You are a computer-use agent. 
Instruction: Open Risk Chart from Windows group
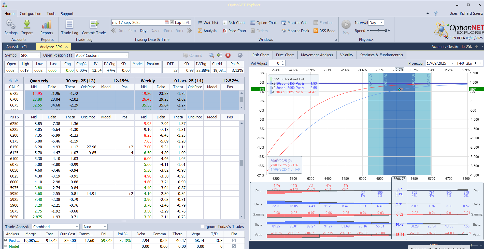coord(234,23)
